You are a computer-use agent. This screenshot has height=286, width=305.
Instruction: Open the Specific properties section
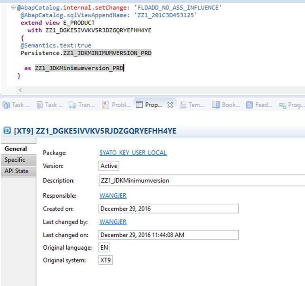point(18,160)
